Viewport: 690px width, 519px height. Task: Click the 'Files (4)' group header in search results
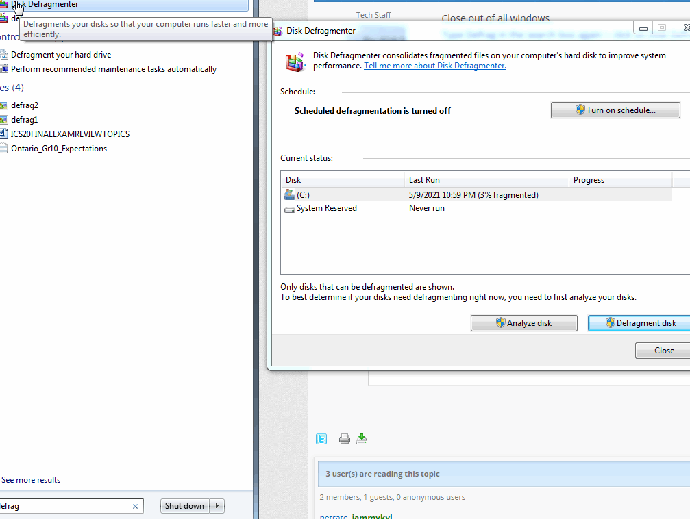pyautogui.click(x=12, y=88)
